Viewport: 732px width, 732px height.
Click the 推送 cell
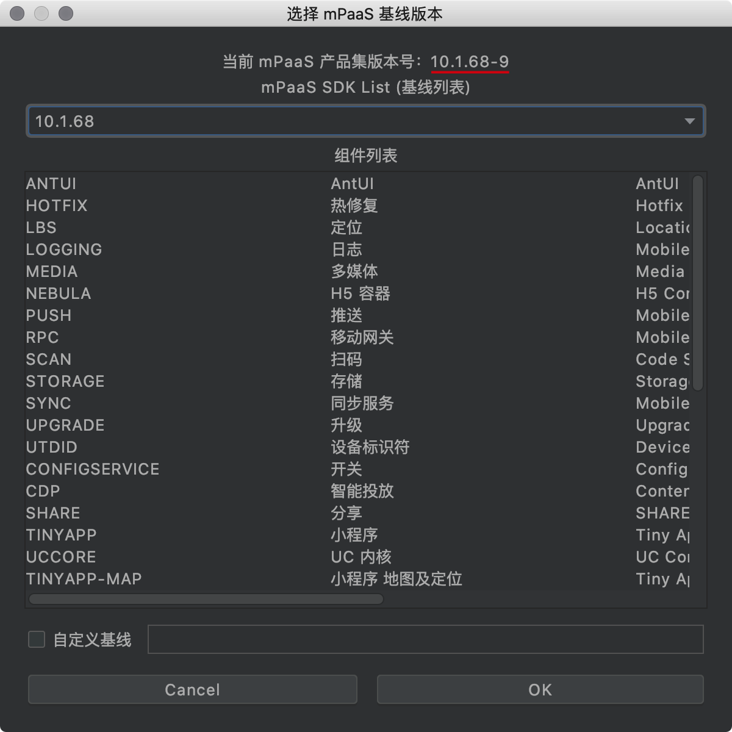coord(346,315)
